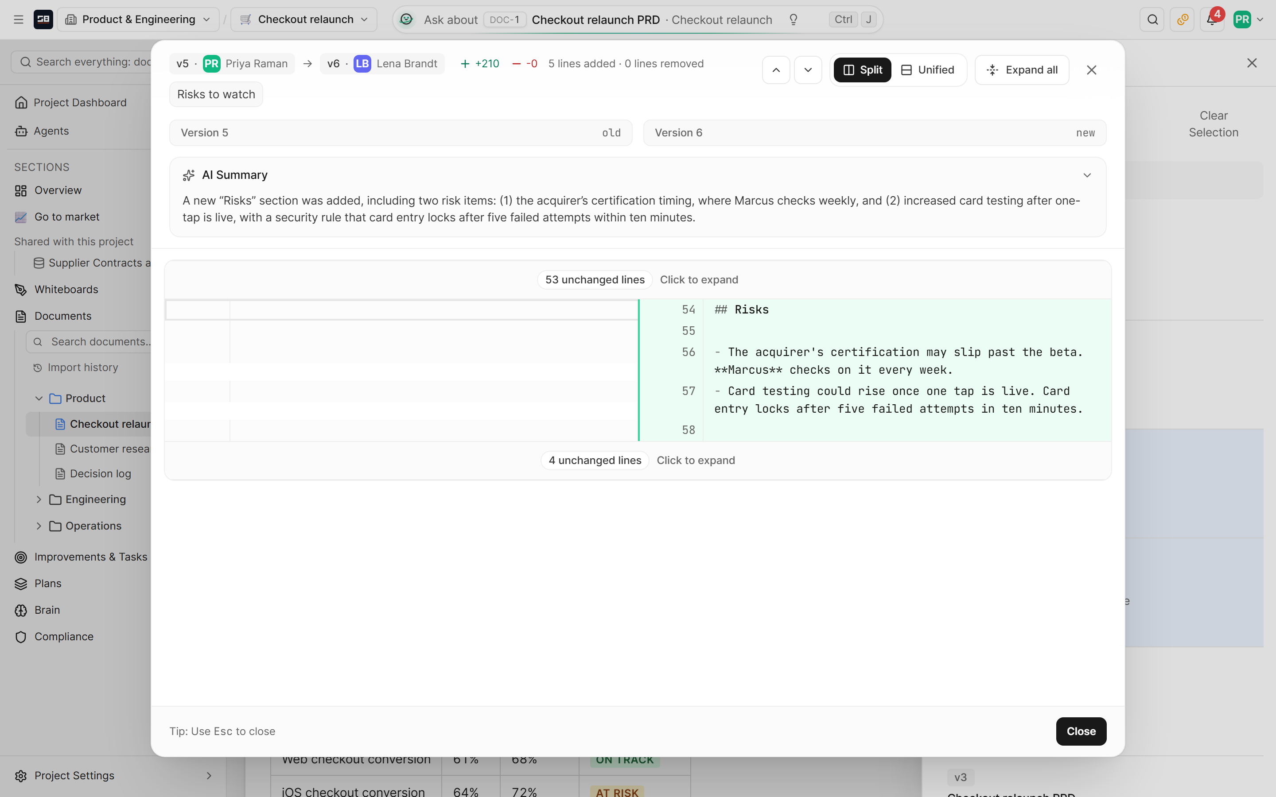Click Clear Selection in background panel

point(1213,124)
